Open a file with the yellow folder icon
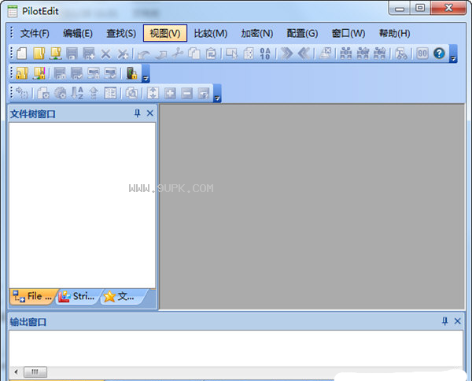 click(39, 54)
